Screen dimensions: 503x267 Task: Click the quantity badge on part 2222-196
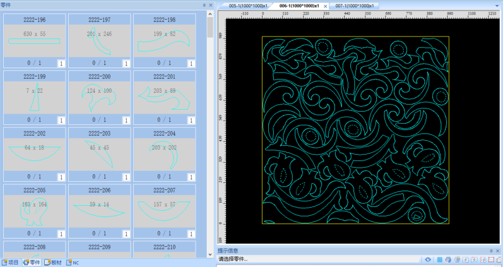[61, 64]
